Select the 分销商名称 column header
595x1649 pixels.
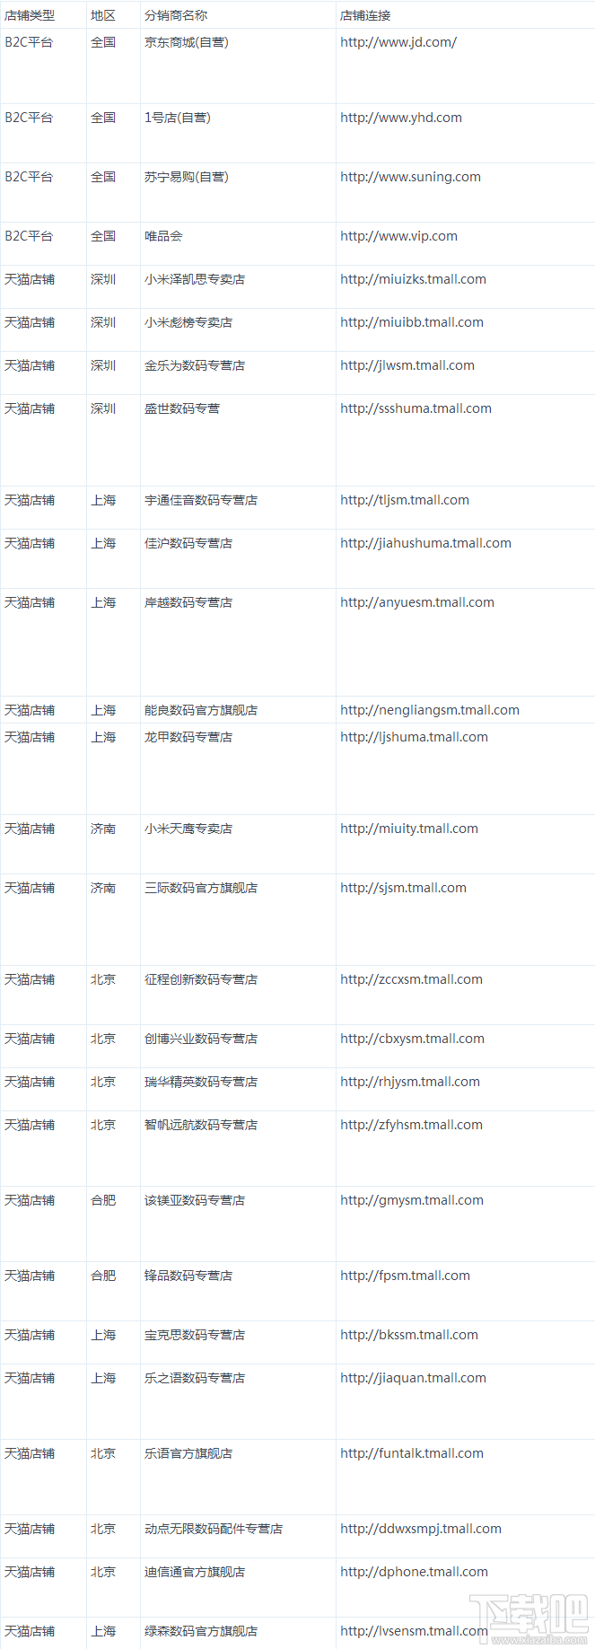tap(176, 15)
